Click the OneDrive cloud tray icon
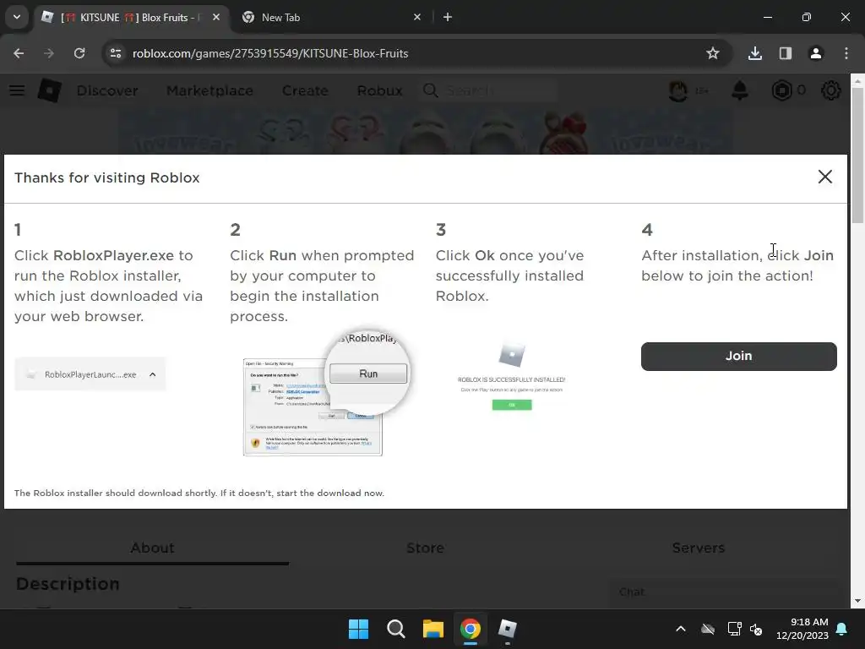Screen dimensions: 865x649 (x=708, y=629)
